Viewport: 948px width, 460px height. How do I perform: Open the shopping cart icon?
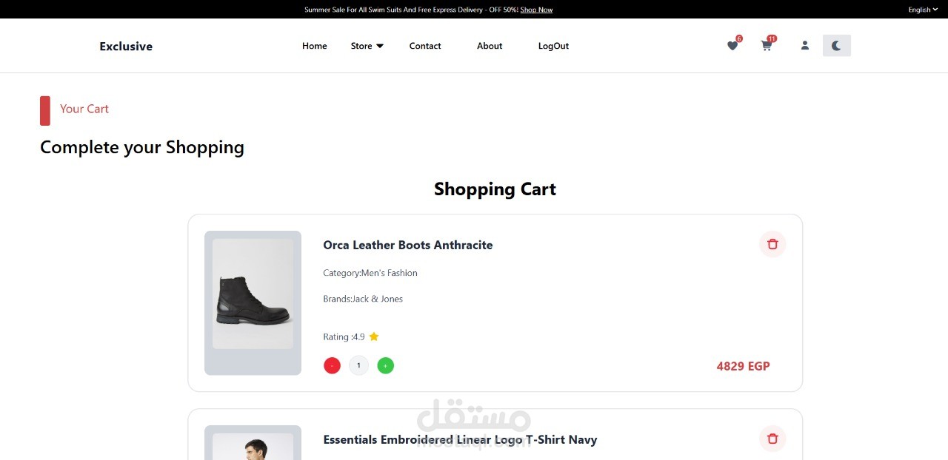point(767,46)
